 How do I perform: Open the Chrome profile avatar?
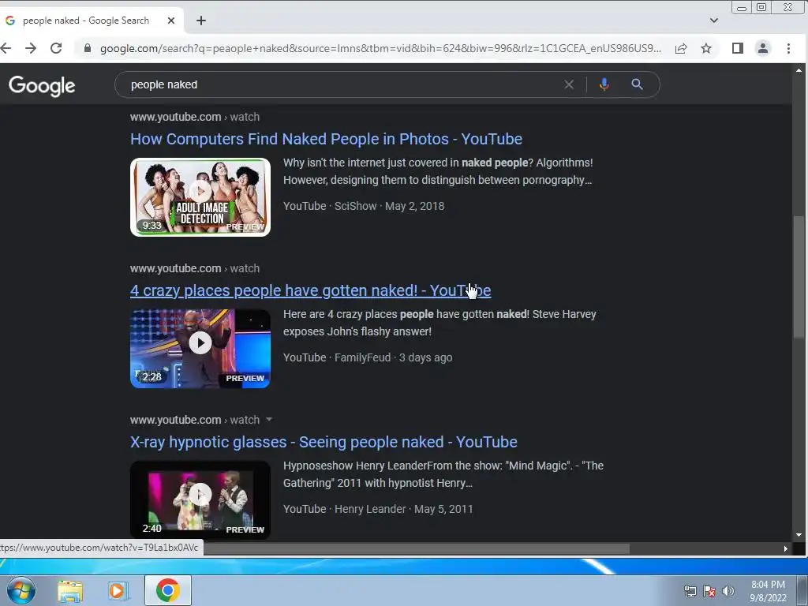763,48
